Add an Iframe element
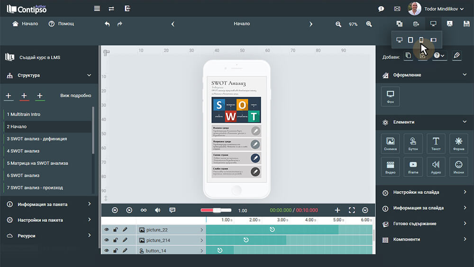The width and height of the screenshot is (474, 267). click(413, 166)
